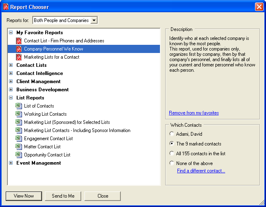Click the Excel icon beside Working List Contacts

click(19, 114)
